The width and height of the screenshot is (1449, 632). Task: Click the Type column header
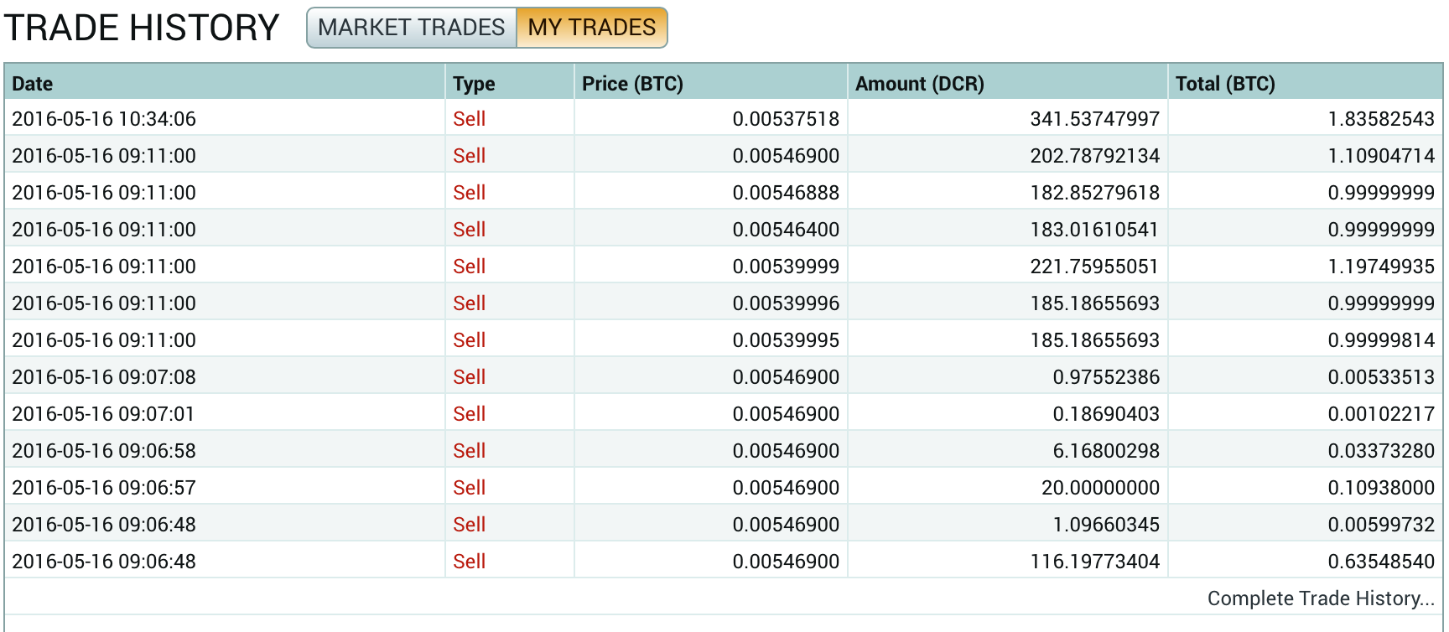click(x=474, y=84)
